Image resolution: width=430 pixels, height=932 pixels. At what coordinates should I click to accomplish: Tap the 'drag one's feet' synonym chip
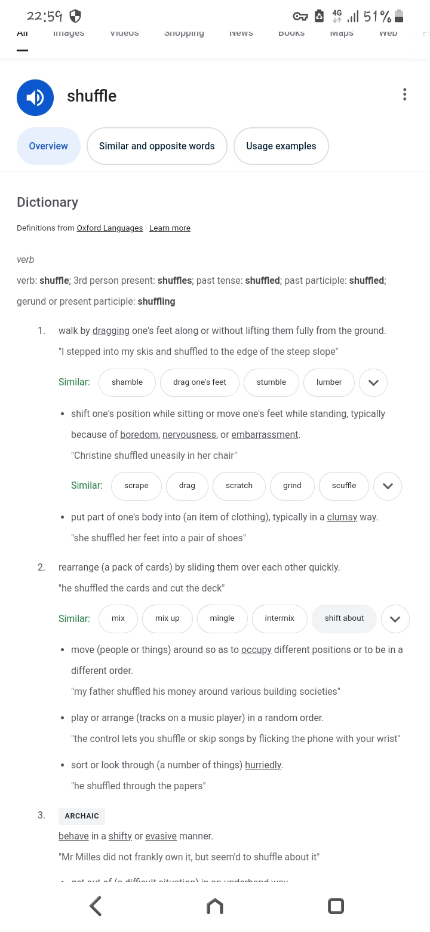pyautogui.click(x=199, y=382)
